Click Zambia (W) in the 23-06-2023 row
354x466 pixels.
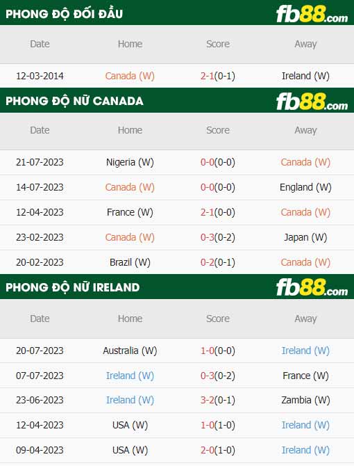pos(305,400)
